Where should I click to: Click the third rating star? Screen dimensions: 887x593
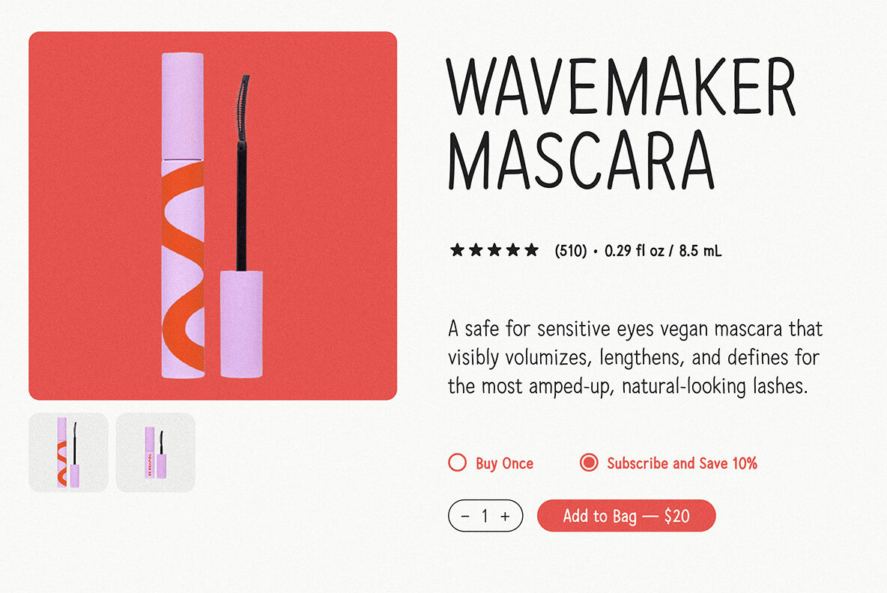click(x=494, y=250)
